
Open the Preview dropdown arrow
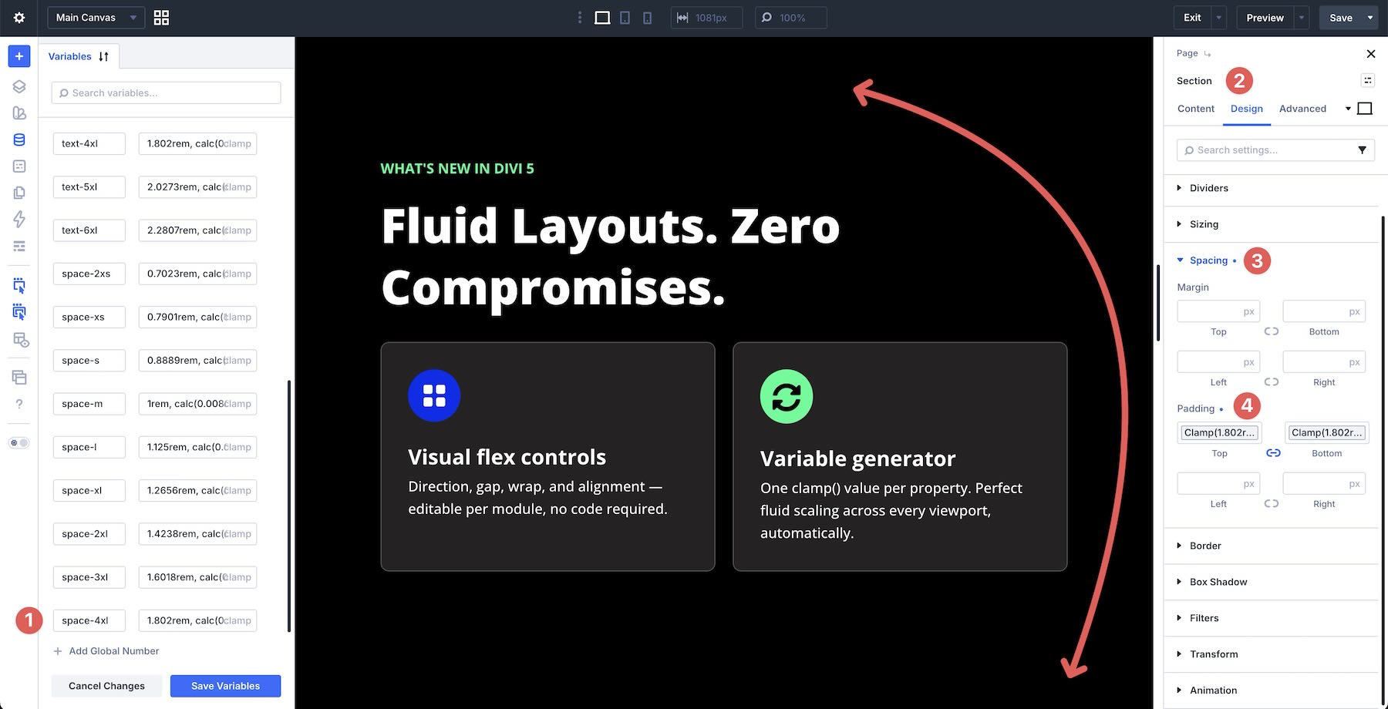(x=1302, y=18)
